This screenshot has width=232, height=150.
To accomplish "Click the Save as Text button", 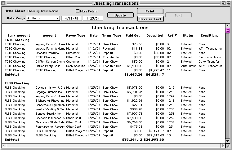I will click(150, 19).
